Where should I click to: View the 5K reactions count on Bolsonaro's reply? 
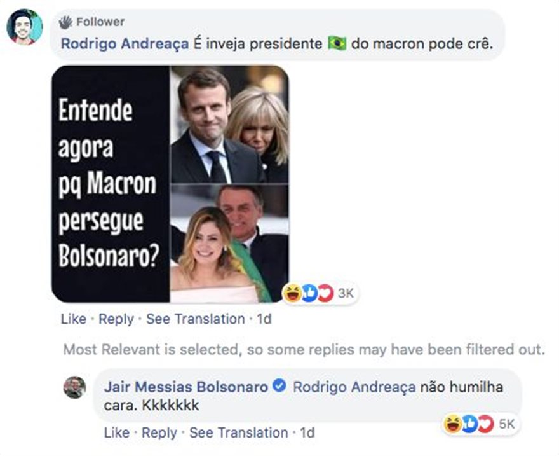tap(507, 424)
